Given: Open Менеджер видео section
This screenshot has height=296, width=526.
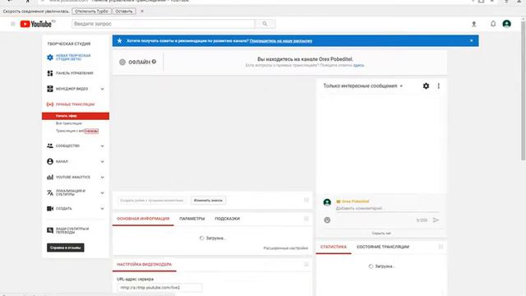Looking at the screenshot, I should [x=67, y=89].
